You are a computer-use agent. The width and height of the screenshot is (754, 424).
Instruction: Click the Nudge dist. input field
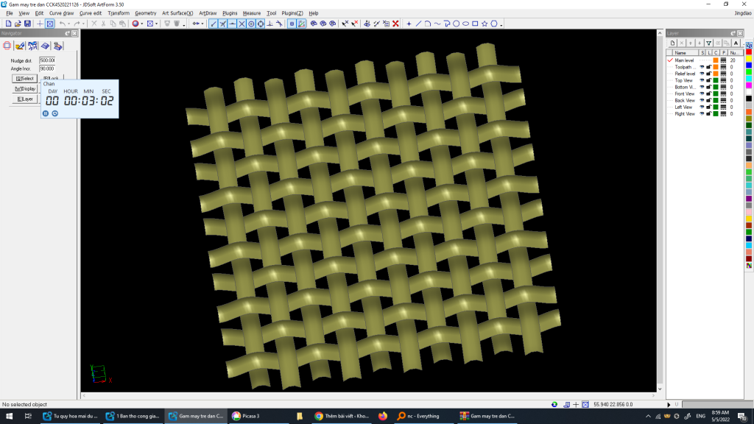(x=47, y=60)
